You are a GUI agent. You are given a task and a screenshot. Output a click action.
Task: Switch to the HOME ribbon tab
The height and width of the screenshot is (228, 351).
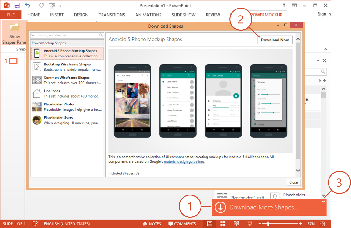(x=33, y=15)
